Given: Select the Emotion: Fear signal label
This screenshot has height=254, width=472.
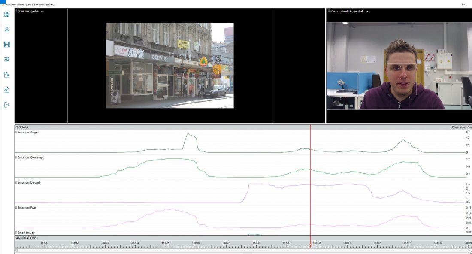Looking at the screenshot, I should pyautogui.click(x=27, y=208).
